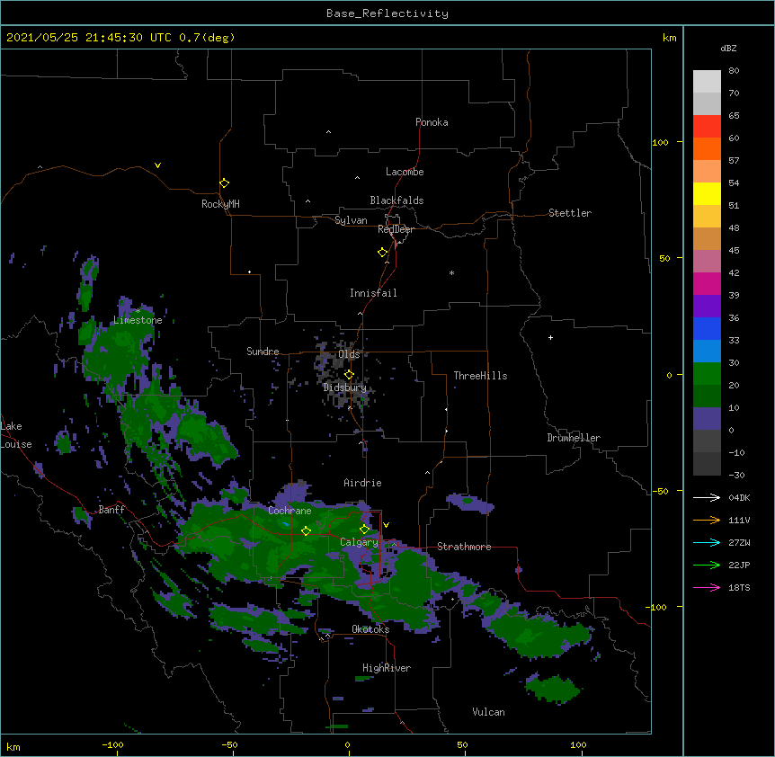
Task: Click the Ponoka city label
Action: point(432,122)
